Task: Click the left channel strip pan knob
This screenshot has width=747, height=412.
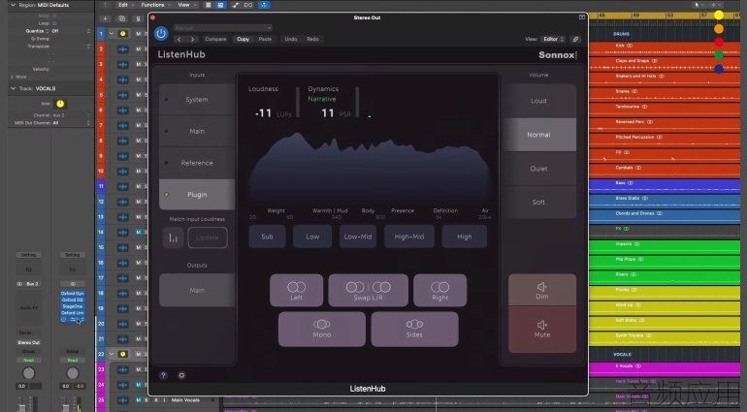Action: (x=28, y=373)
